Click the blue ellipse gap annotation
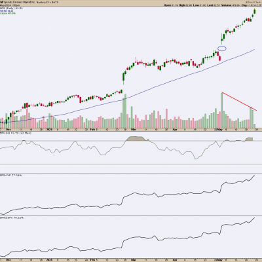This screenshot has width=262, height=262. coord(222,48)
